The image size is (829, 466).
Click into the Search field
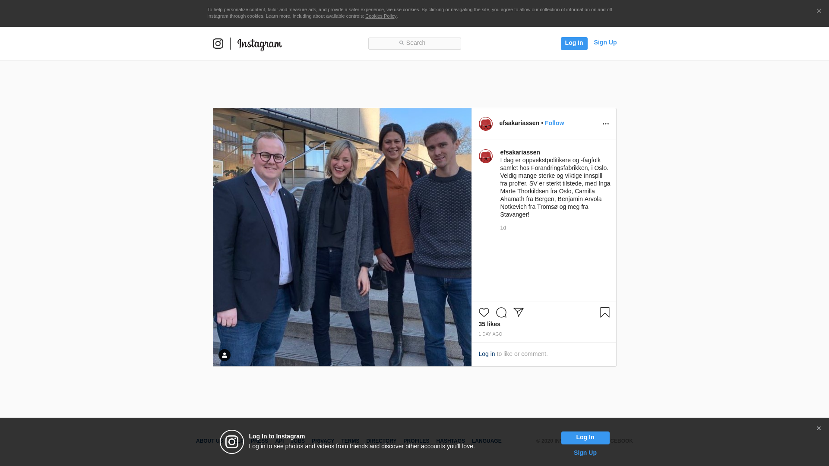tap(414, 44)
